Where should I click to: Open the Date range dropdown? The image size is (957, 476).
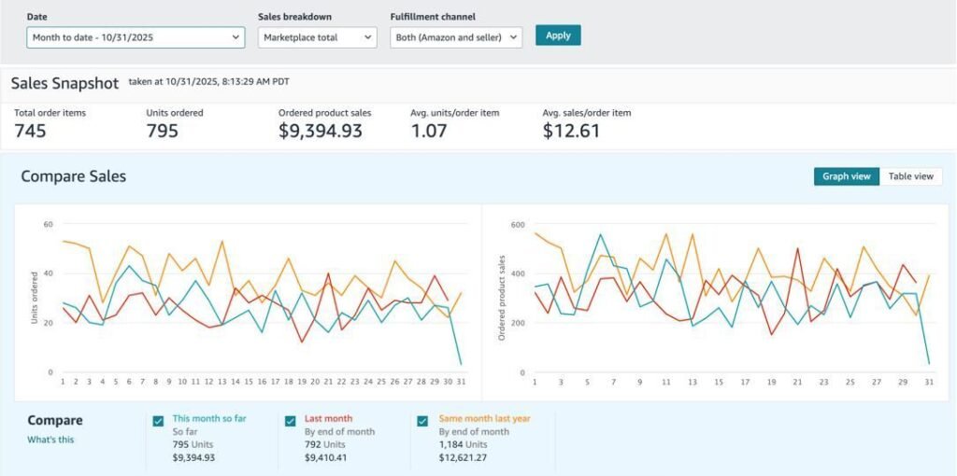136,36
